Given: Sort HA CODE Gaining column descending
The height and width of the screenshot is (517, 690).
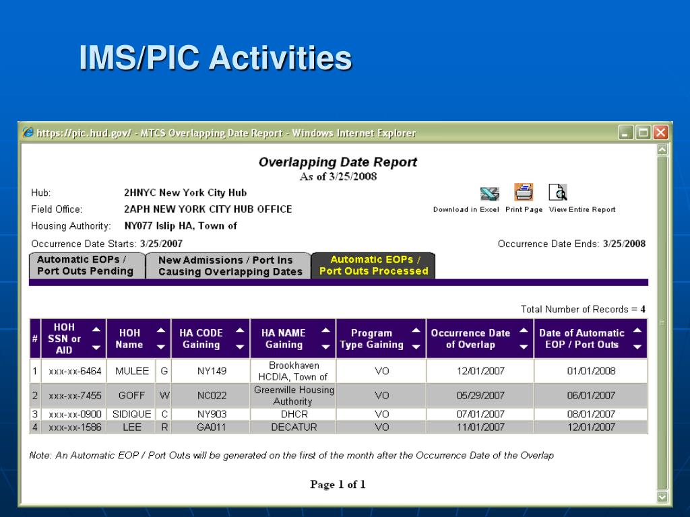Looking at the screenshot, I should coord(240,347).
